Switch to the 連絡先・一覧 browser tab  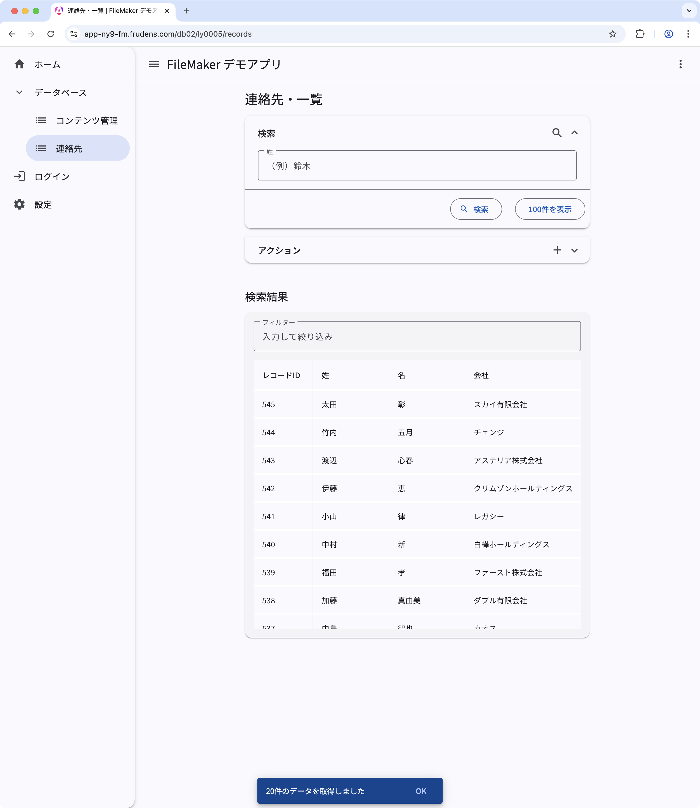coord(113,11)
